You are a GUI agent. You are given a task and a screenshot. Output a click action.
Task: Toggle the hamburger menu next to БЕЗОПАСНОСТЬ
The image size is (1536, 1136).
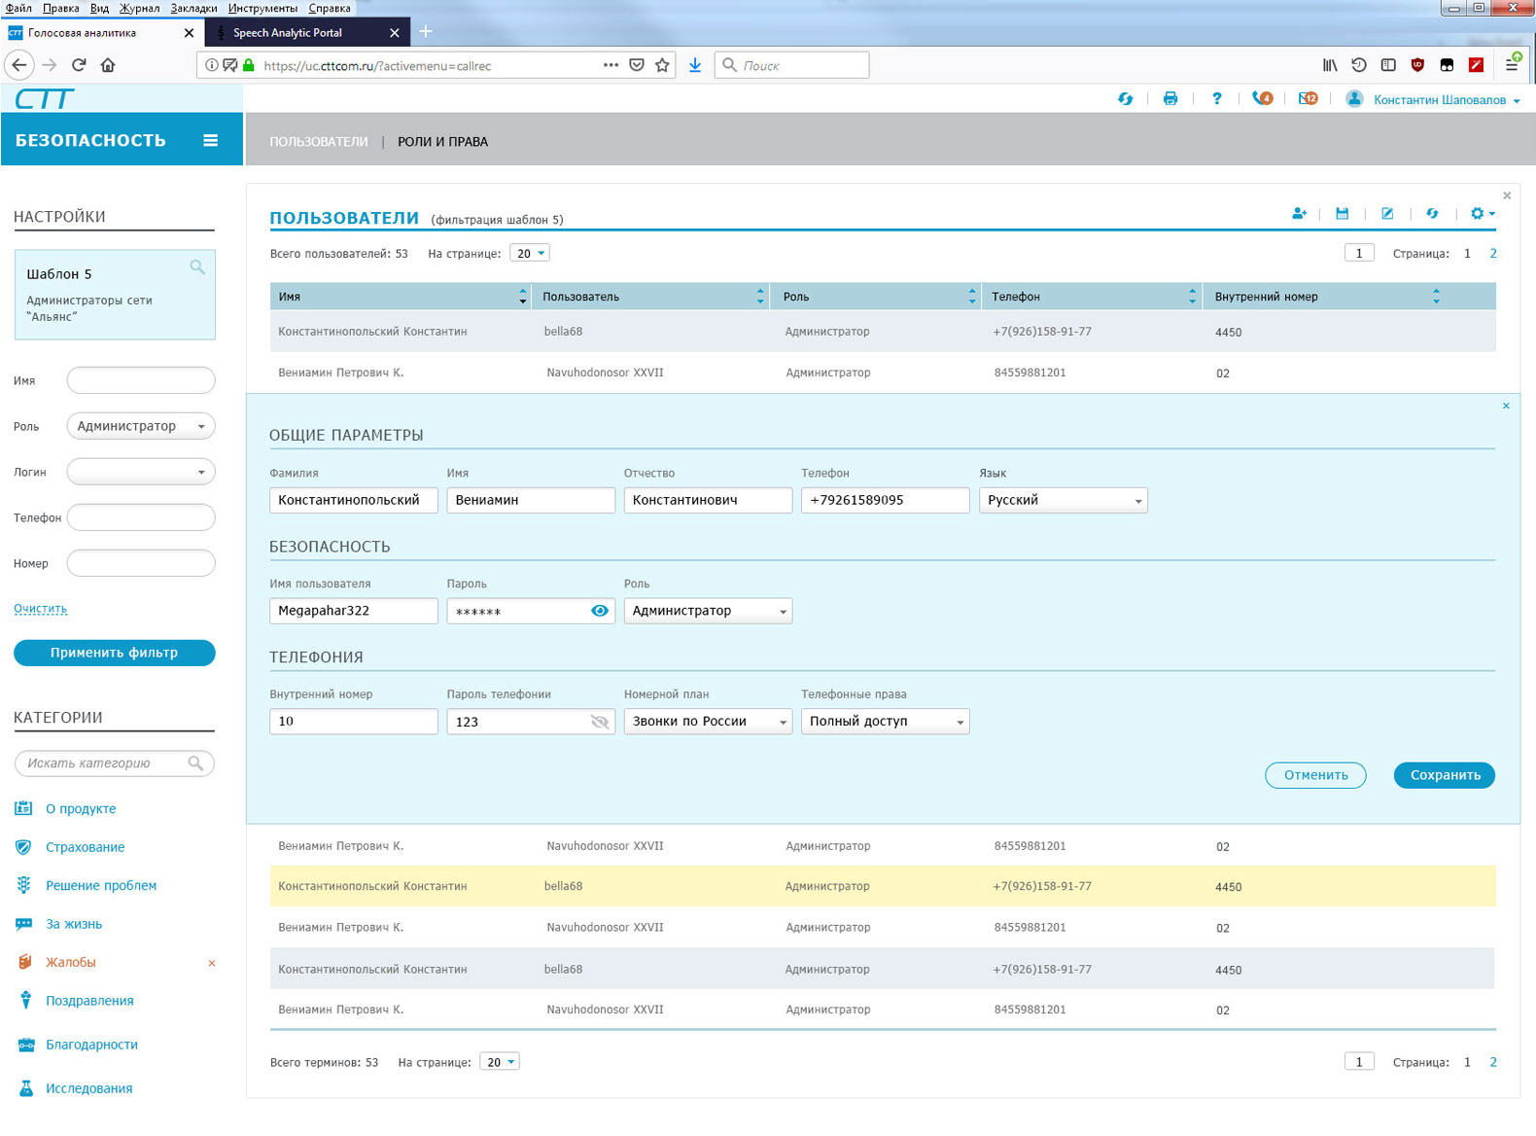point(210,140)
